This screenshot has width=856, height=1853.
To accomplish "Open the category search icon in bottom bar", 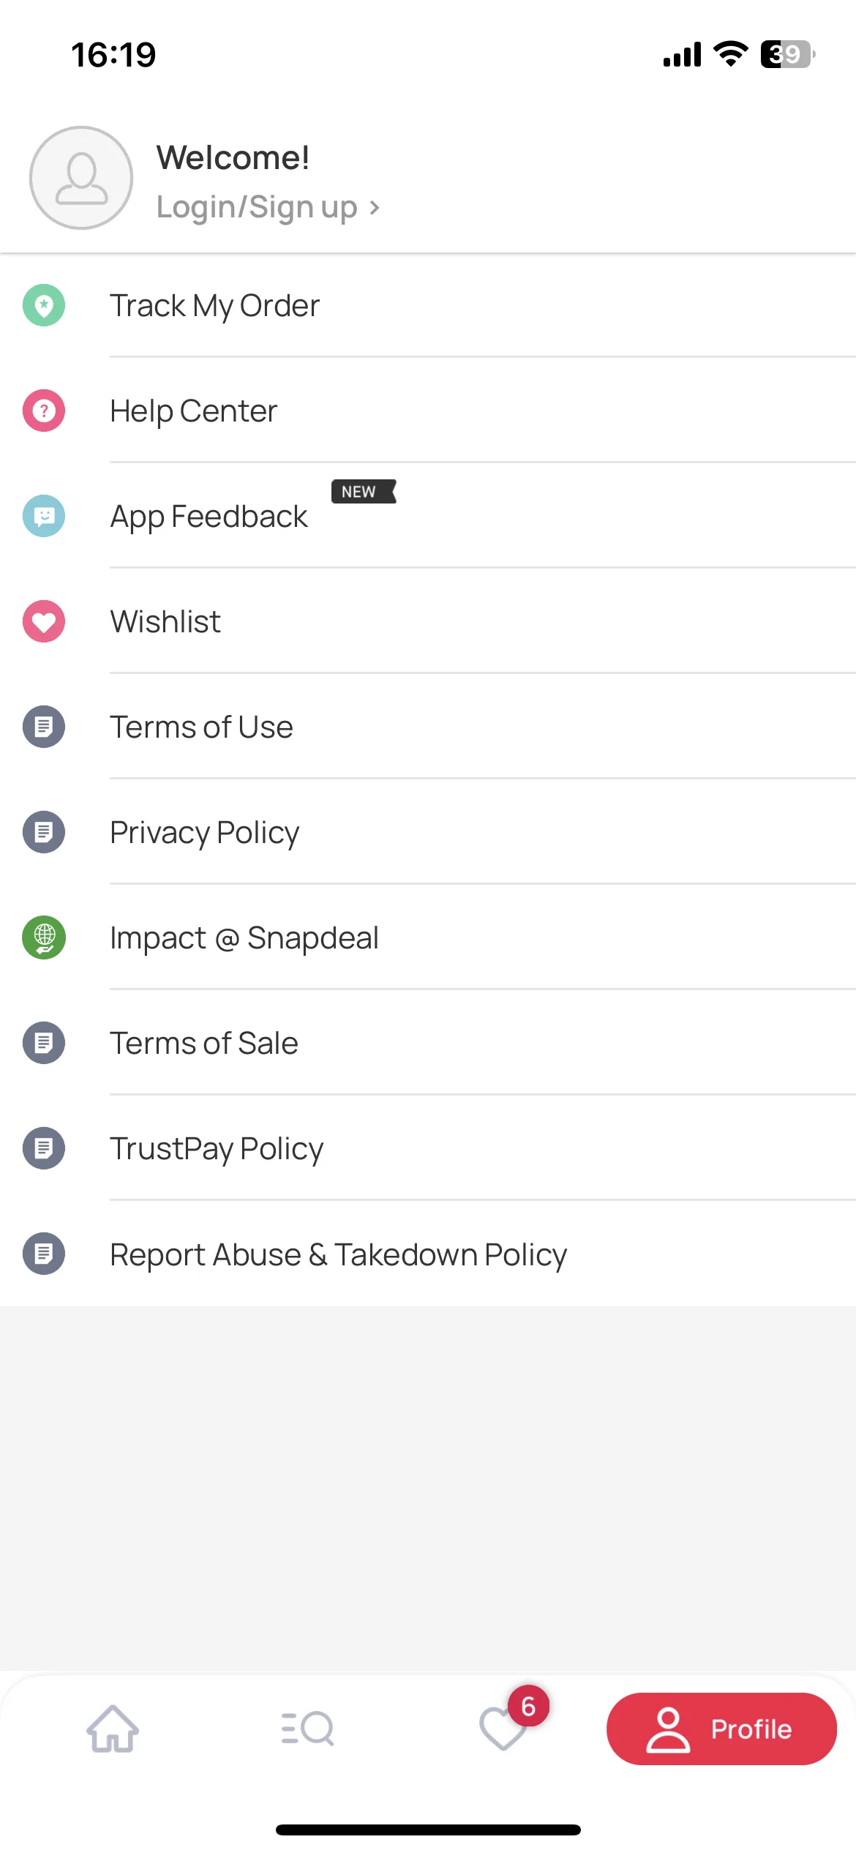I will coord(307,1729).
